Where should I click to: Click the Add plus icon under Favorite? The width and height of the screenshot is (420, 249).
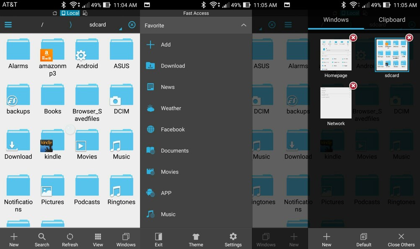(x=150, y=44)
